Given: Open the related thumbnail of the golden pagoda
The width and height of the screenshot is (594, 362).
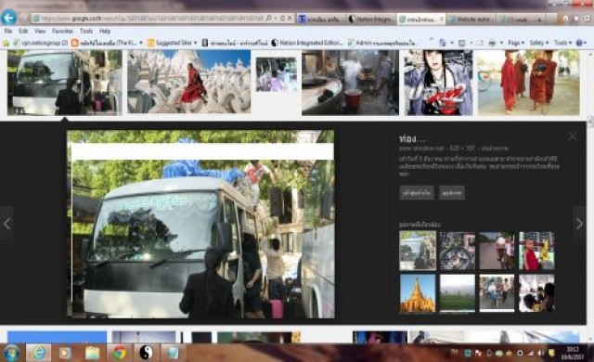Looking at the screenshot, I should pyautogui.click(x=418, y=293).
